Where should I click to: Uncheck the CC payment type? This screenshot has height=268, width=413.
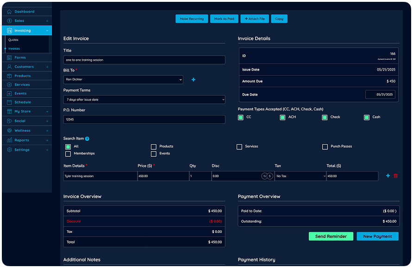point(241,117)
